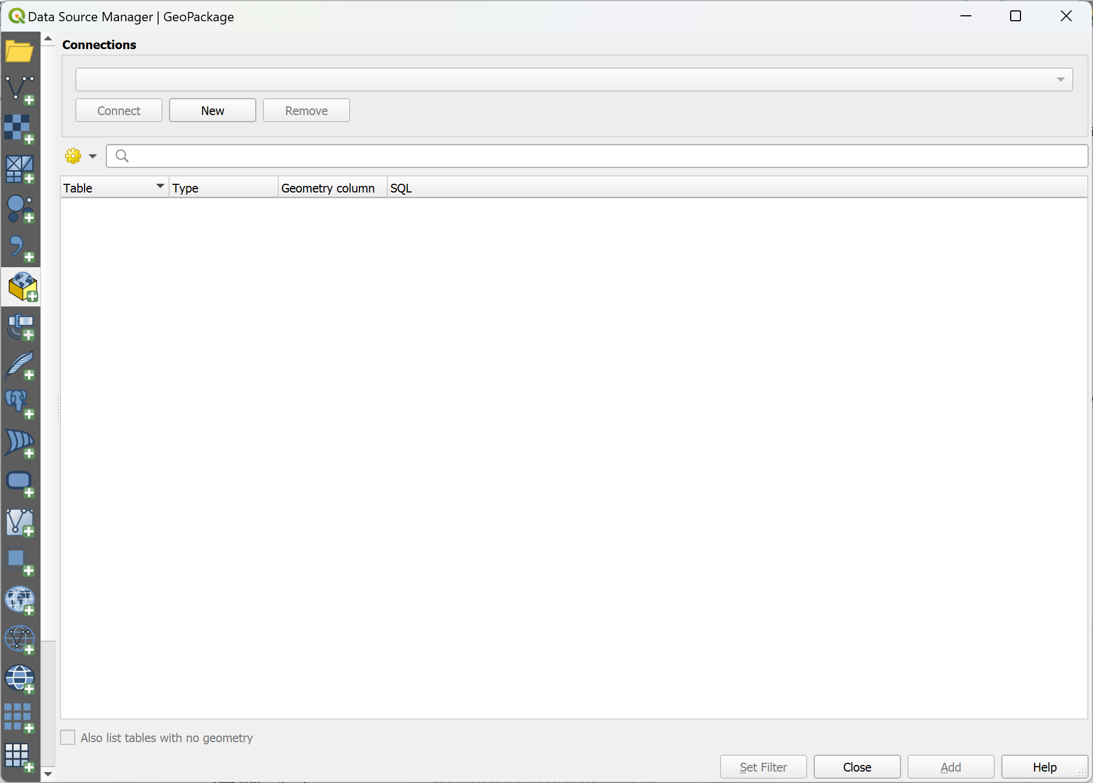Click the SQL column header

pyautogui.click(x=737, y=188)
